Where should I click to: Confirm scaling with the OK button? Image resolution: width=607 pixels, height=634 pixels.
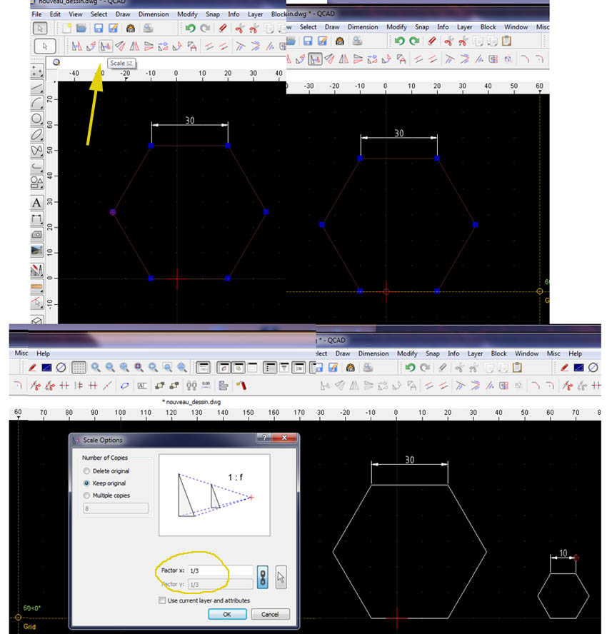(x=227, y=614)
